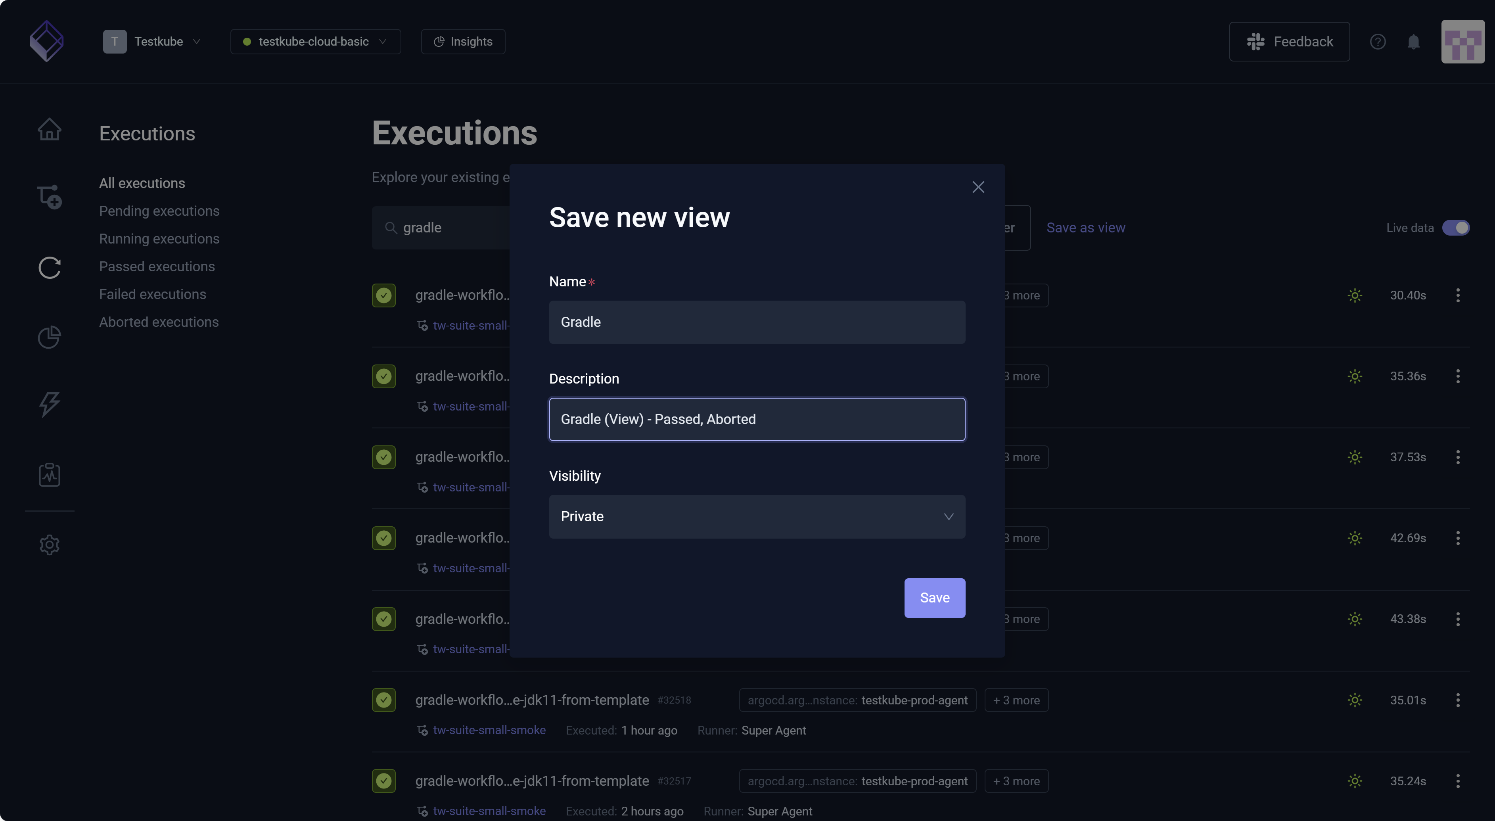Open the Insights menu in top bar
The image size is (1495, 821).
pos(462,41)
